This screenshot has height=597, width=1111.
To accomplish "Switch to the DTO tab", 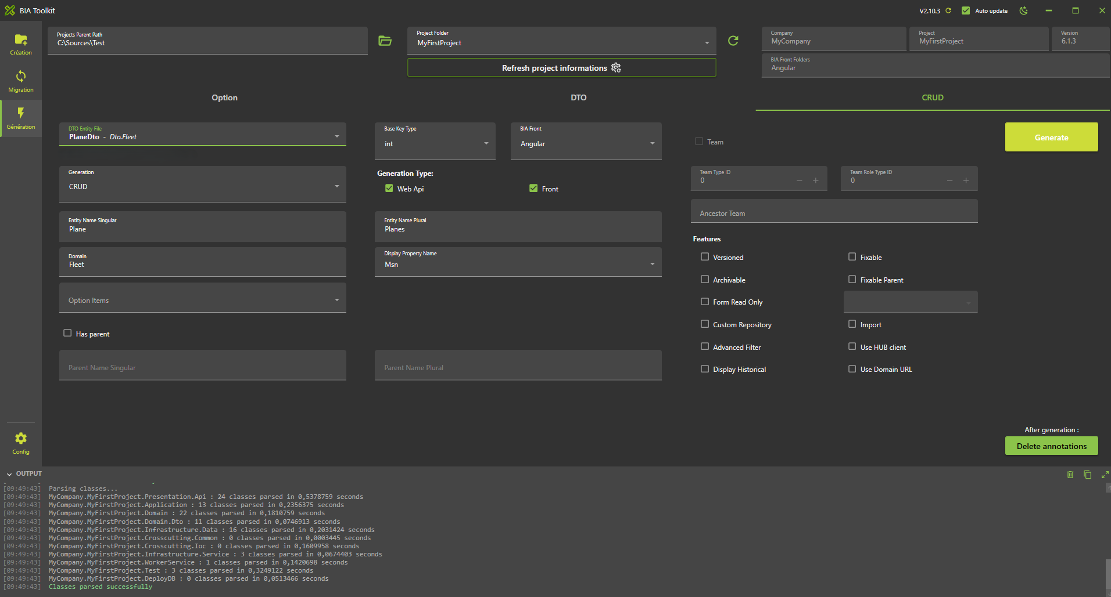I will click(x=579, y=97).
